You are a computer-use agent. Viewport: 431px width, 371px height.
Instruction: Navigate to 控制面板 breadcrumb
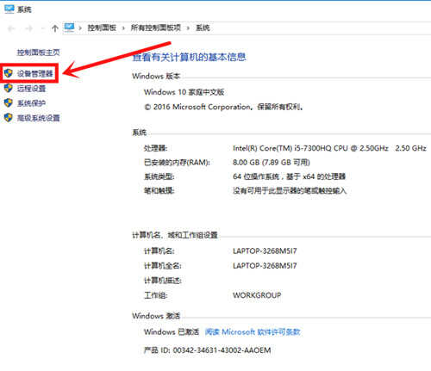coord(102,28)
